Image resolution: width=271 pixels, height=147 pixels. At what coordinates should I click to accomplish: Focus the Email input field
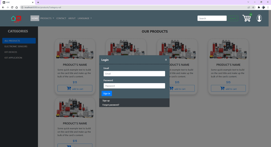[134, 74]
